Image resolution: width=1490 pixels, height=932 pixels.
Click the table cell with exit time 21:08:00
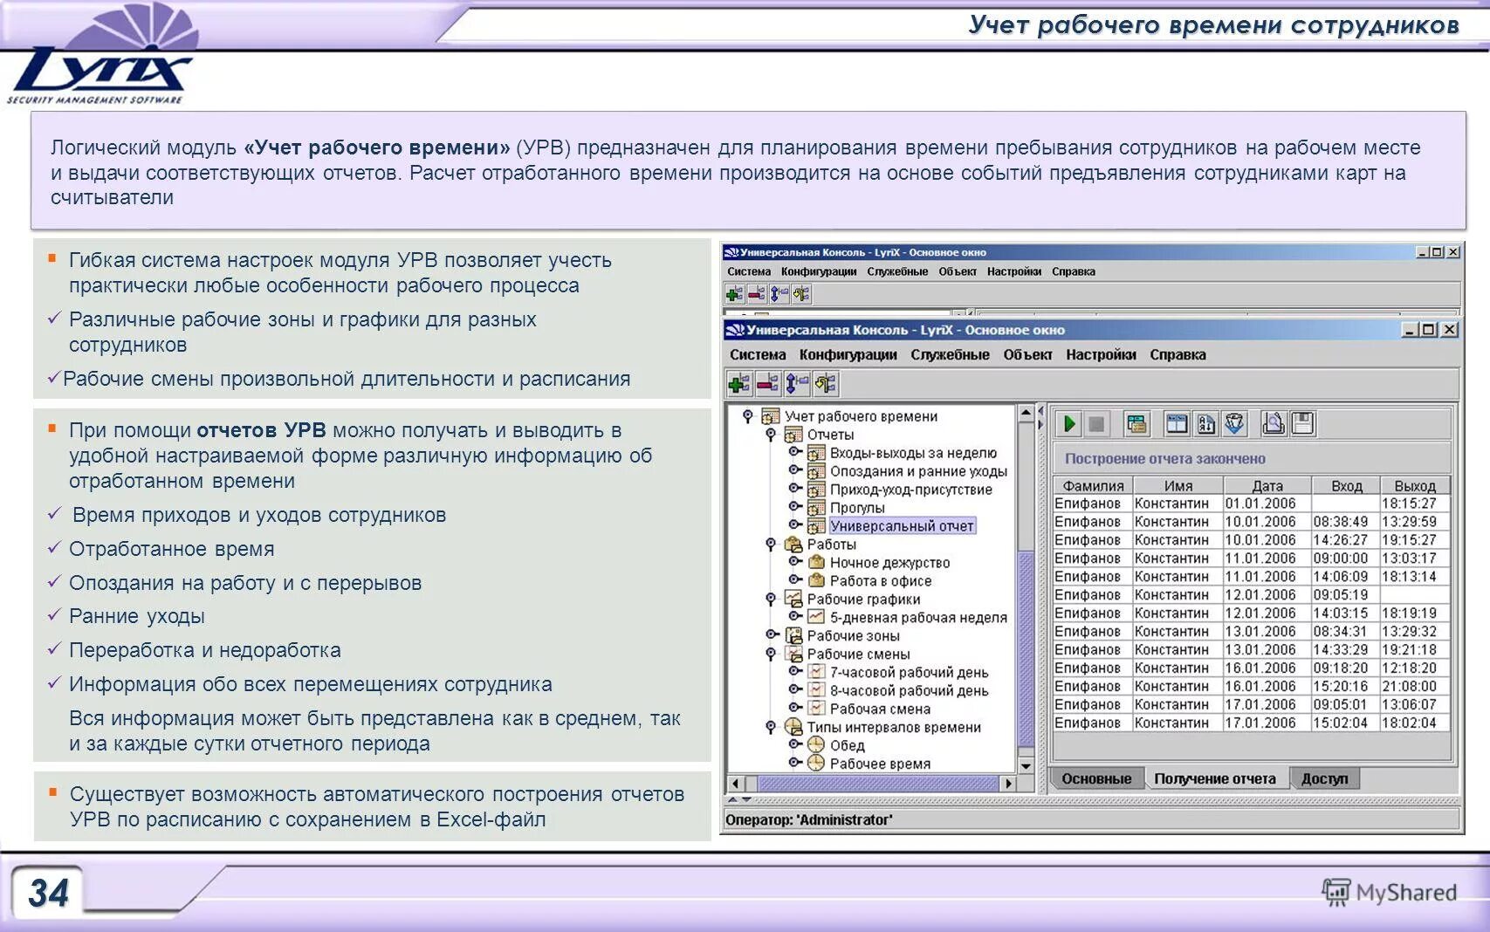[1415, 686]
